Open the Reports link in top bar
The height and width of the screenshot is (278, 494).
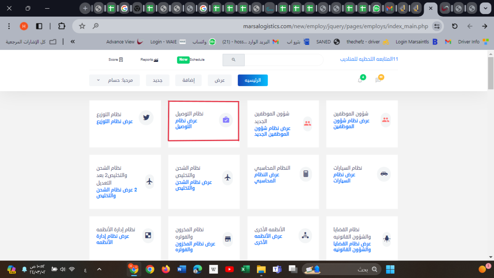[x=149, y=60]
